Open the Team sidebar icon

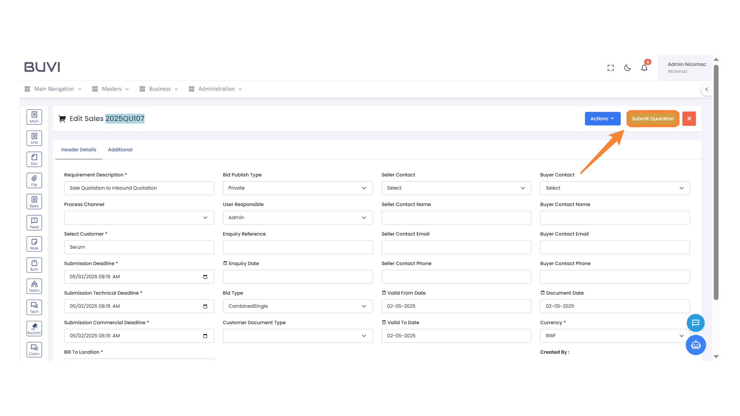(x=34, y=286)
